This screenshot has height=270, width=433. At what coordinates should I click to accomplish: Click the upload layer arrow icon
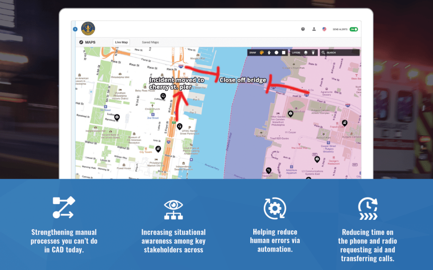click(313, 53)
